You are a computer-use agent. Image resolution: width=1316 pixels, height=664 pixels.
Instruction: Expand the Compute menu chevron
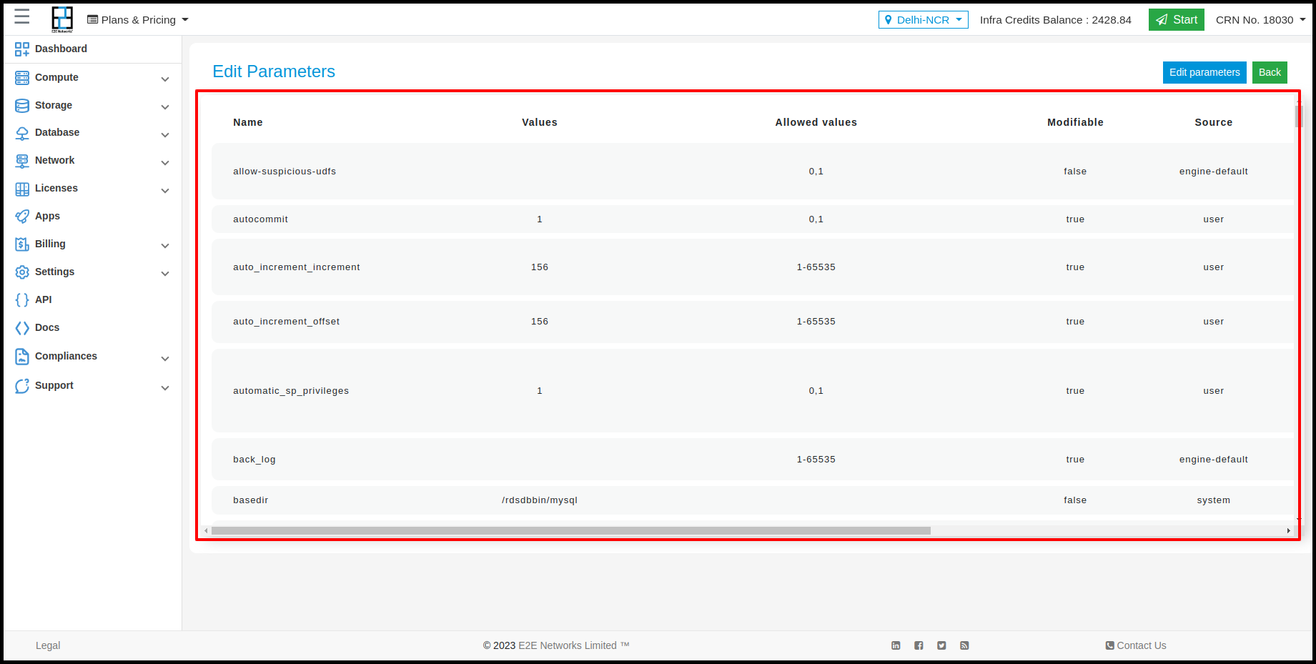point(165,79)
